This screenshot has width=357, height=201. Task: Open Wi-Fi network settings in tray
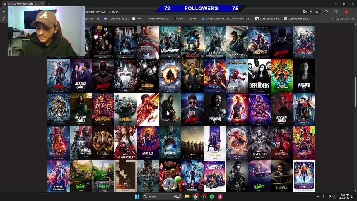(329, 197)
